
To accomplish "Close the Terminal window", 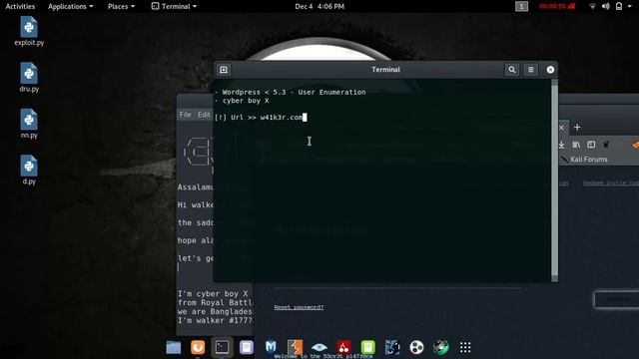I will [550, 70].
